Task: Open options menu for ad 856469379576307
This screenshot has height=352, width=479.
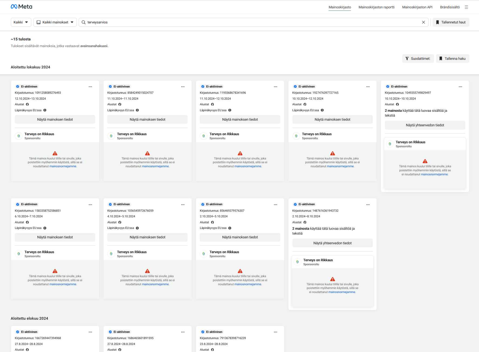Action: tap(275, 205)
